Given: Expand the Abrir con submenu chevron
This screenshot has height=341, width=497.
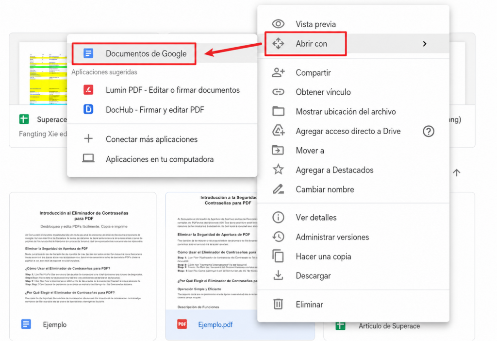Looking at the screenshot, I should click(x=424, y=44).
